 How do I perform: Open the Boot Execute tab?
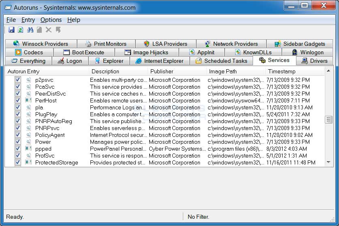click(x=84, y=52)
